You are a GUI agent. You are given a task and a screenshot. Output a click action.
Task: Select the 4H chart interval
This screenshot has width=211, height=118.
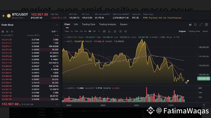pyautogui.click(x=85, y=31)
